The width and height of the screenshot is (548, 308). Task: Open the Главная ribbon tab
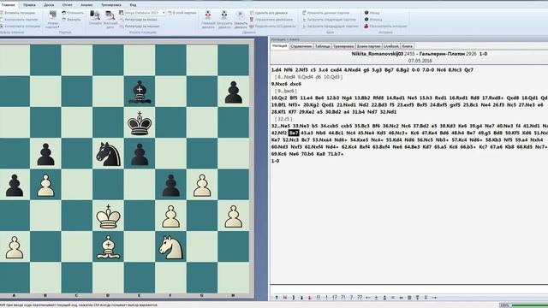(8, 5)
